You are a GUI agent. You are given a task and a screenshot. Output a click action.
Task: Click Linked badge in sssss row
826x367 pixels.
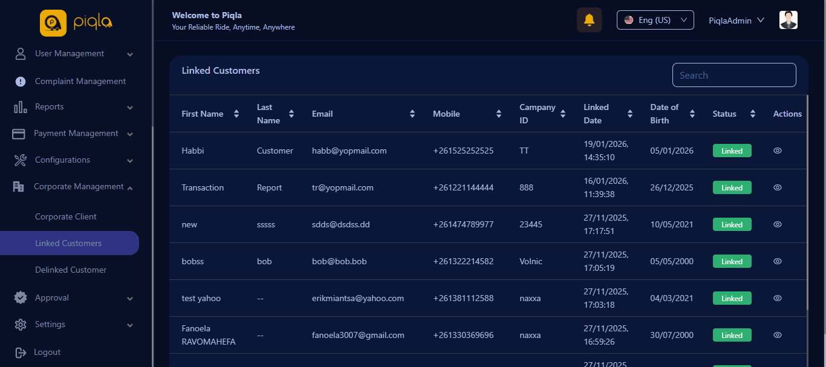tap(732, 224)
